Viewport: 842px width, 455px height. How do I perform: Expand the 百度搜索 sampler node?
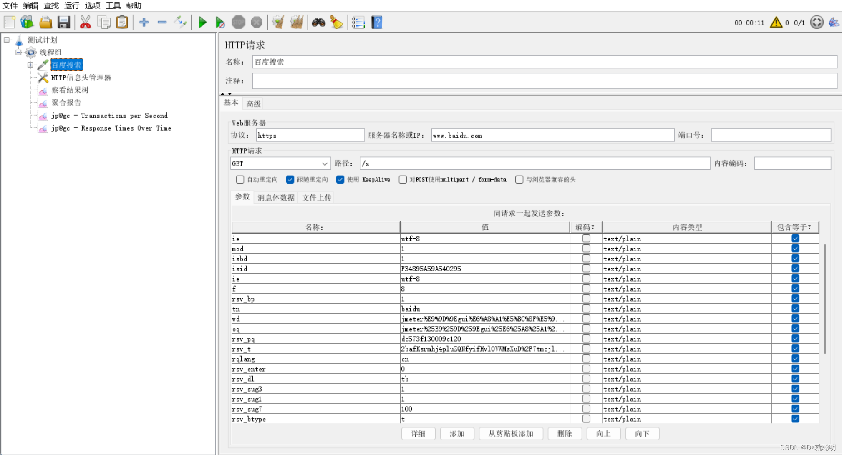30,65
